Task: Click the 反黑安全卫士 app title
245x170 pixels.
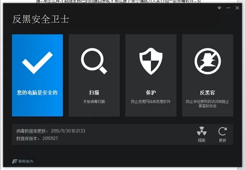Action: pyautogui.click(x=41, y=19)
